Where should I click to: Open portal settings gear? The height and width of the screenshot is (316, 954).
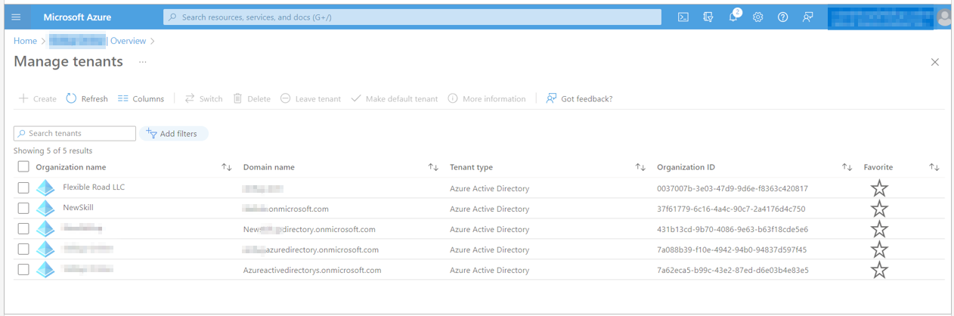click(x=757, y=17)
